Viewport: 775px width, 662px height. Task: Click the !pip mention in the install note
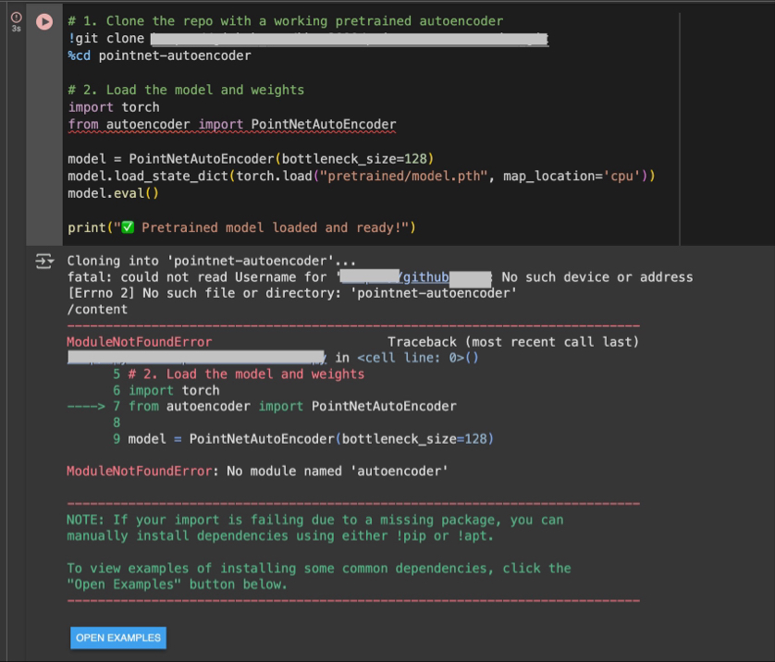pos(412,535)
